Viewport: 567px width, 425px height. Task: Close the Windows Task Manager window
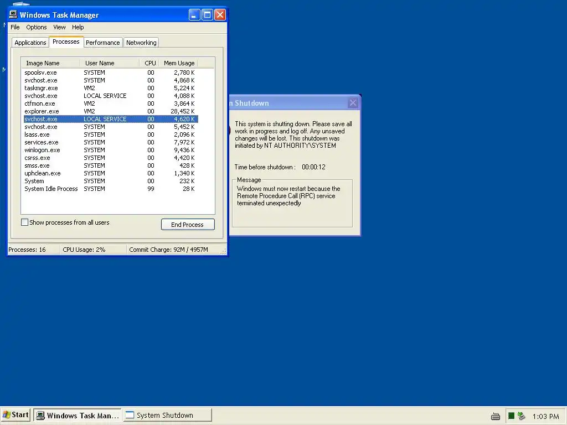click(x=220, y=15)
